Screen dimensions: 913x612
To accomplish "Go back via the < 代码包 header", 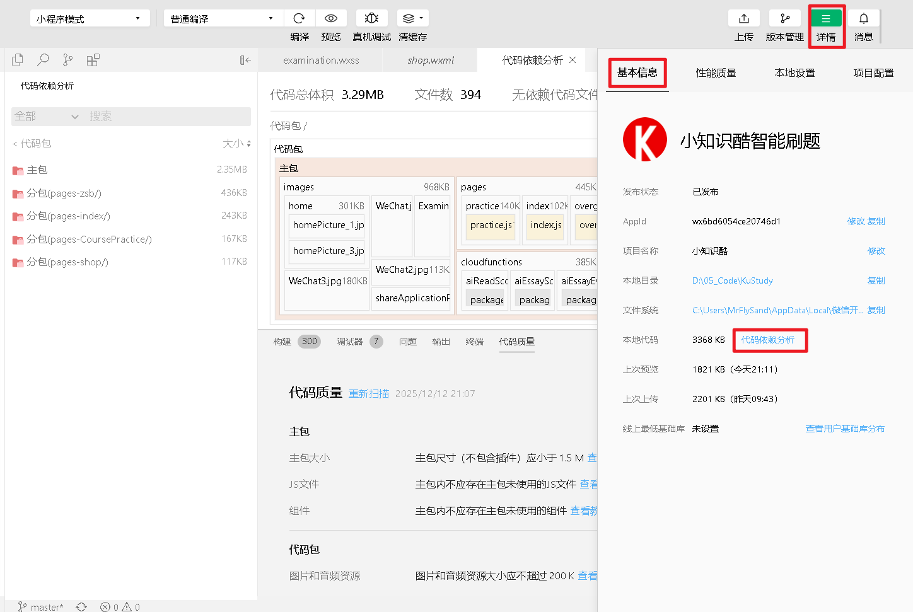I will pos(32,144).
